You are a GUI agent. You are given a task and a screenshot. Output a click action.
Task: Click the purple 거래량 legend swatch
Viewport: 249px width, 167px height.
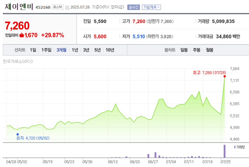coord(235,147)
